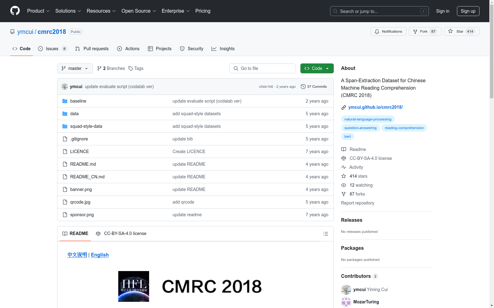Open the cmrc2018 repository link
This screenshot has height=308, width=494.
pos(52,32)
